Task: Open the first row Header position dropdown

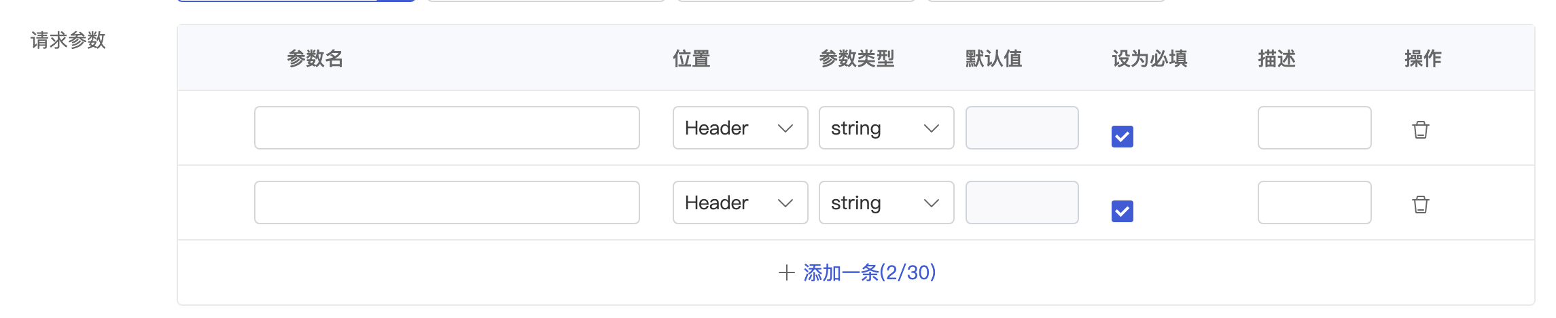Action: tap(740, 128)
